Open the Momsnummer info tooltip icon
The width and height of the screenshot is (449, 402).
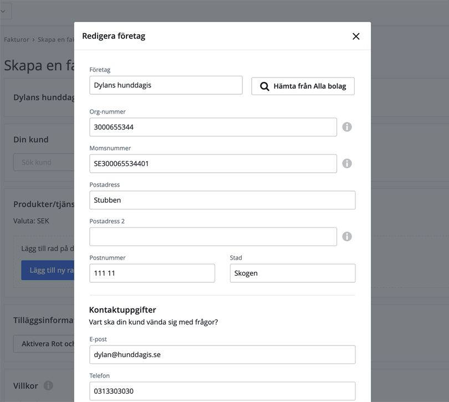point(347,163)
